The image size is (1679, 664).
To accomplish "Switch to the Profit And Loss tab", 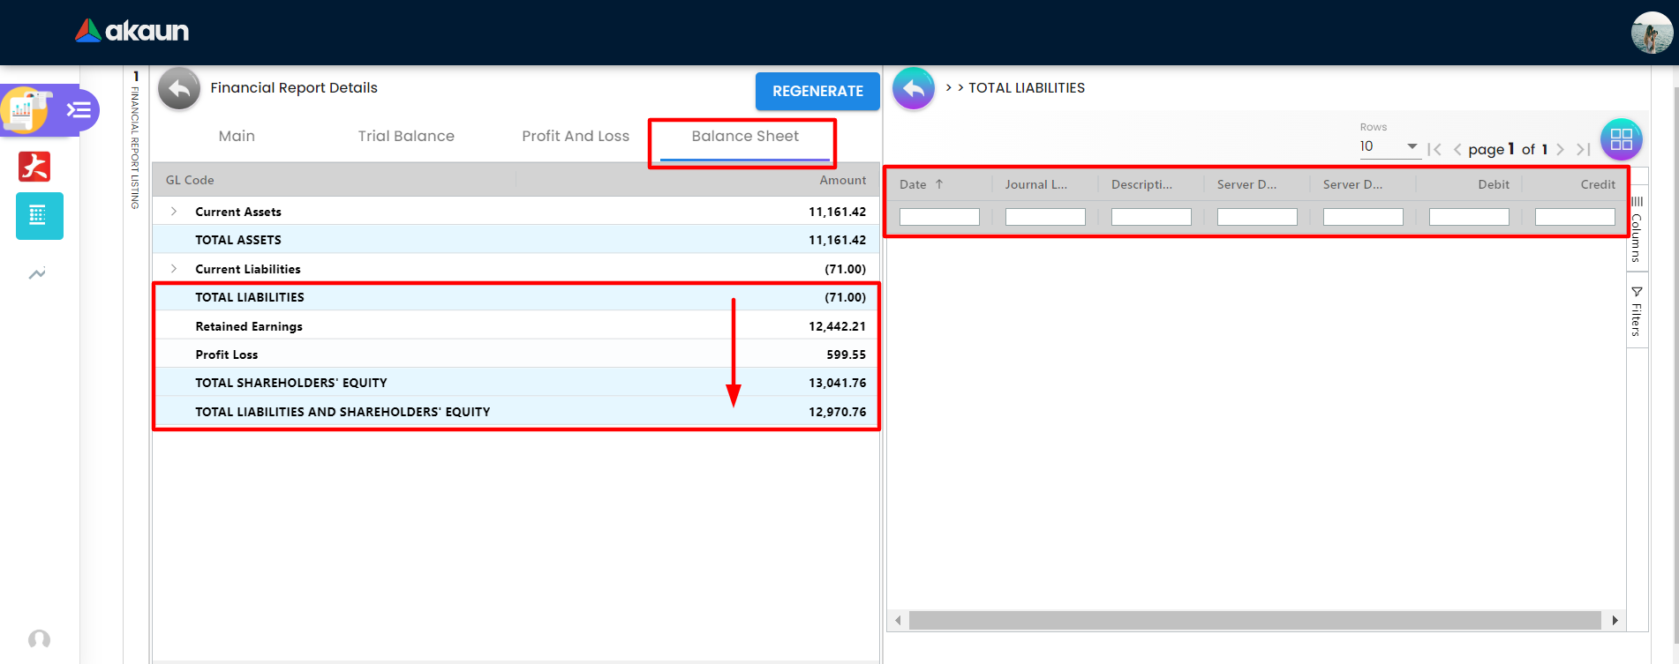I will (x=576, y=136).
